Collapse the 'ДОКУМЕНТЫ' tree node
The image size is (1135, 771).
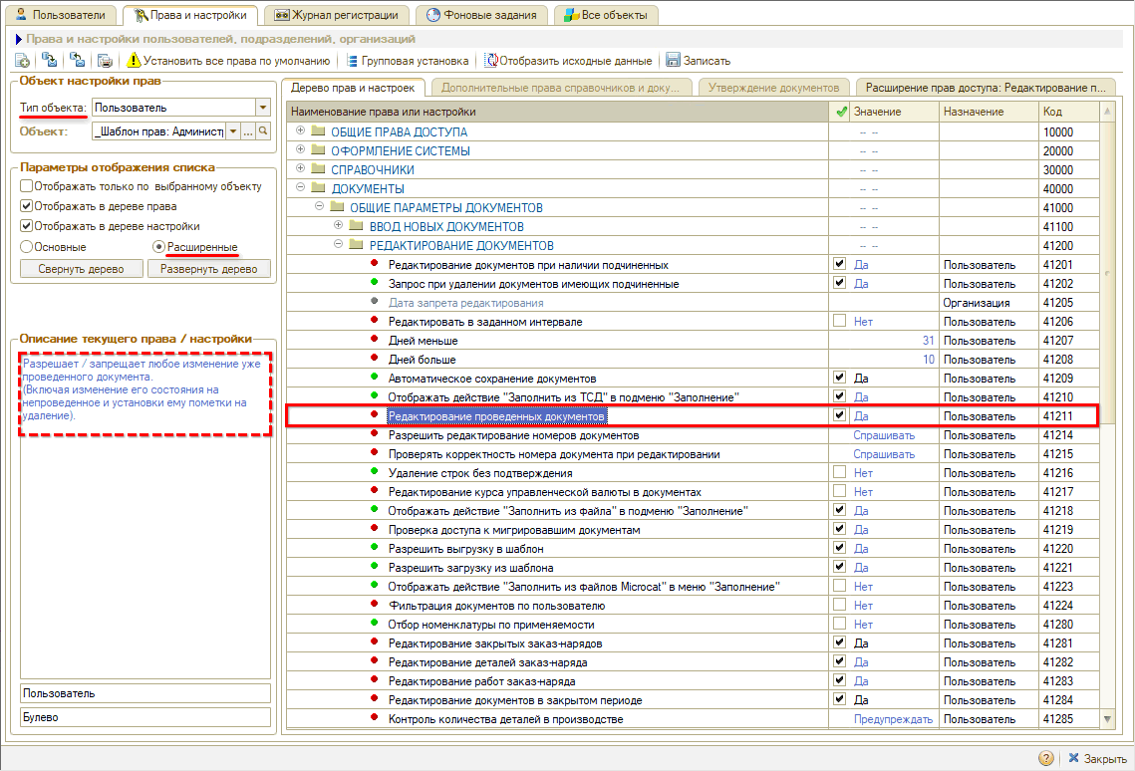click(x=300, y=188)
